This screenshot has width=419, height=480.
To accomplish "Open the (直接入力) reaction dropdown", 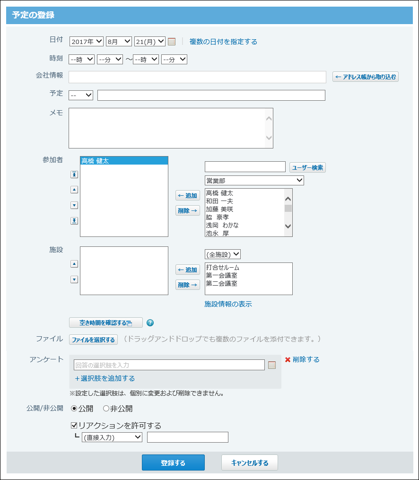I will click(x=112, y=437).
